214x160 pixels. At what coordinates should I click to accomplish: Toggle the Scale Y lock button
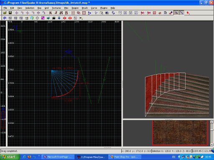pyautogui.click(x=130, y=13)
